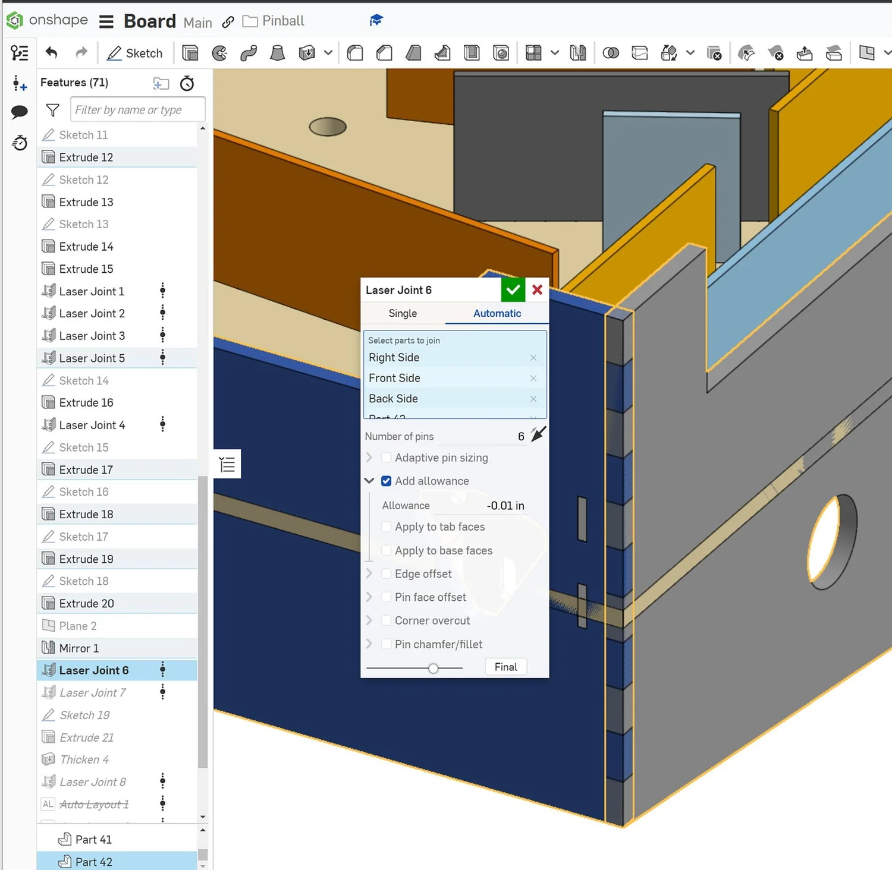Enable the Adaptive pin sizing checkbox
Viewport: 892px width, 870px height.
386,458
